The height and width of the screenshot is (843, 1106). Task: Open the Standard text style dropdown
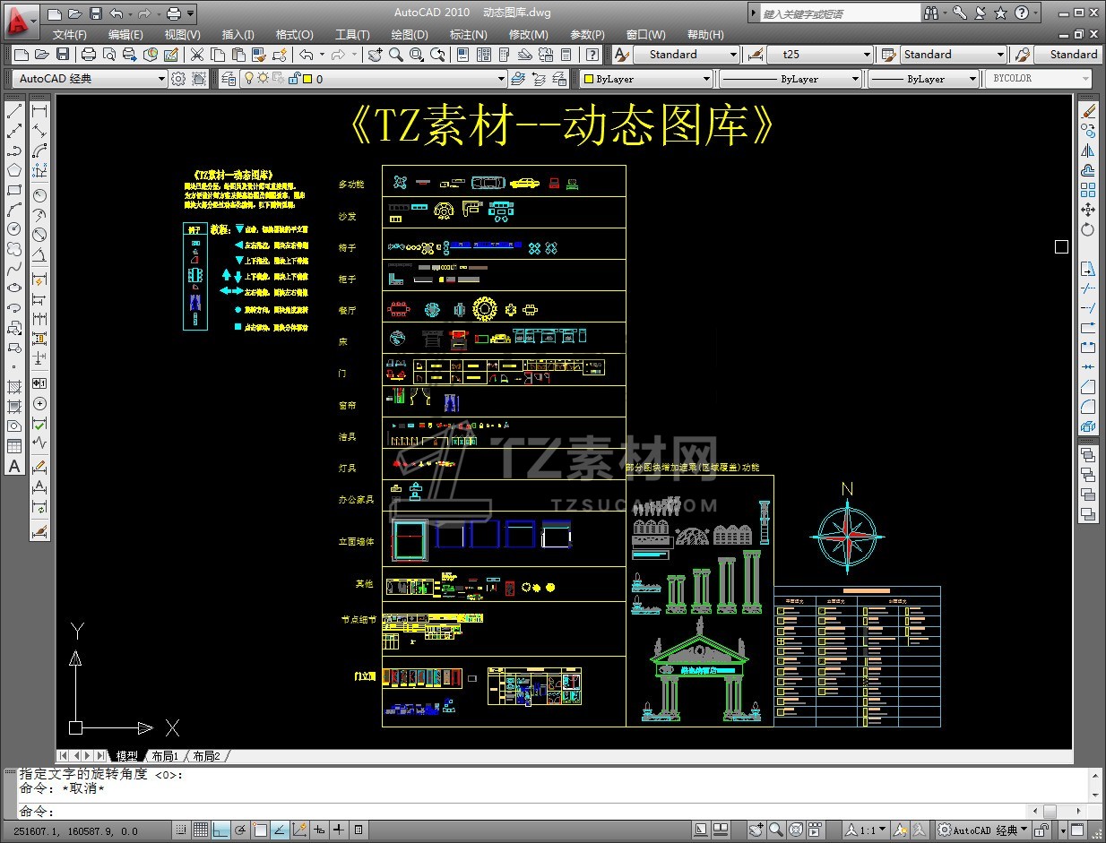(x=687, y=55)
